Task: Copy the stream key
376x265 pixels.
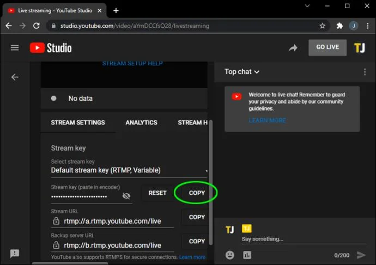Action: (197, 193)
